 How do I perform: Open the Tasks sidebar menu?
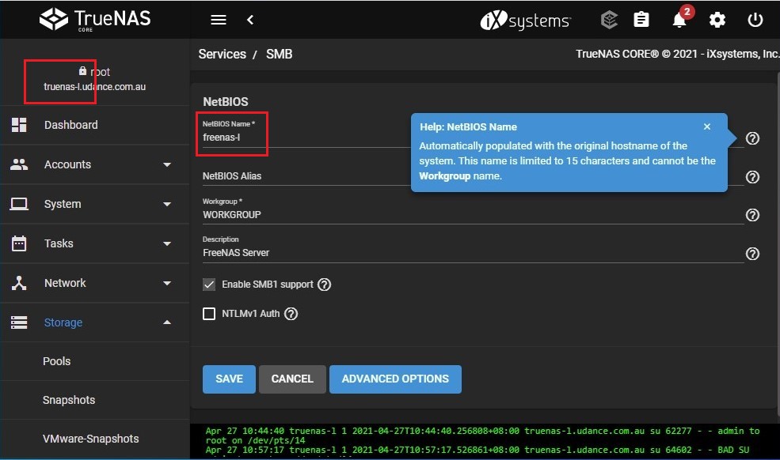click(x=94, y=243)
